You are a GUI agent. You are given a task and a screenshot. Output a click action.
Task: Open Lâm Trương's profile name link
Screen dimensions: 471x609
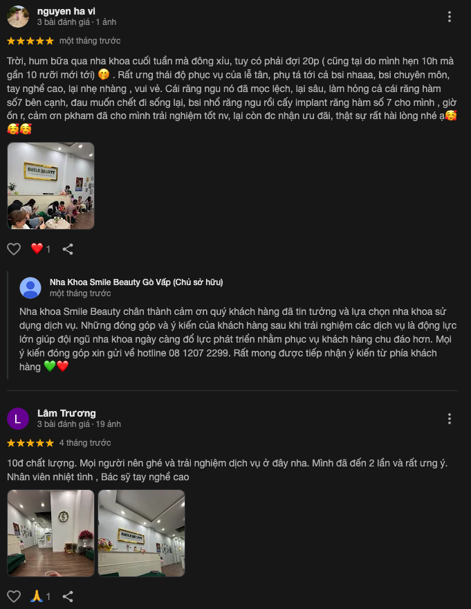point(66,413)
